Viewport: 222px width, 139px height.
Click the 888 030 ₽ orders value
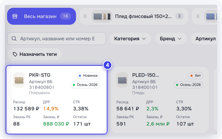[56, 124]
